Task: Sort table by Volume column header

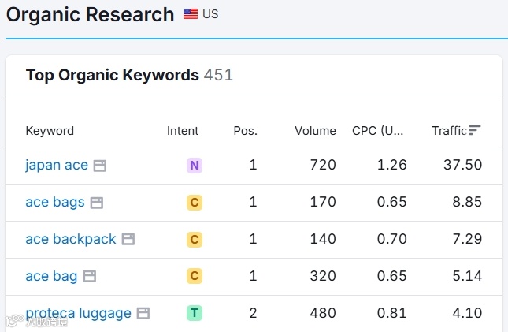Action: [315, 131]
